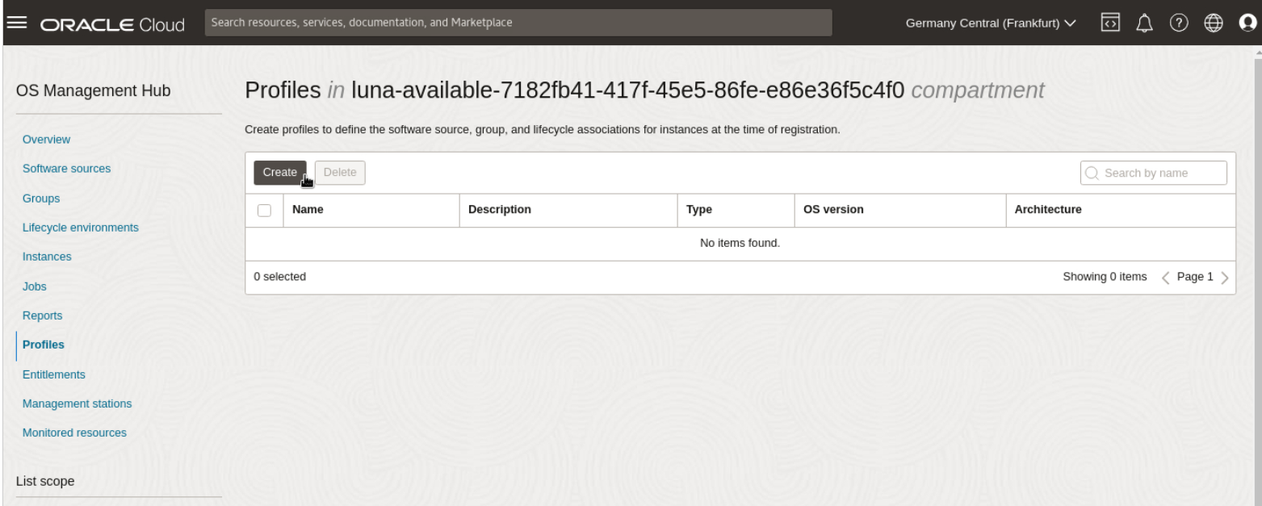
Task: Click the '0 selected' status text
Action: click(x=279, y=277)
